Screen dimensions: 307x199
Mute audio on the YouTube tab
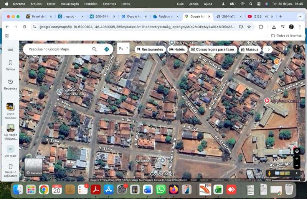(266, 16)
